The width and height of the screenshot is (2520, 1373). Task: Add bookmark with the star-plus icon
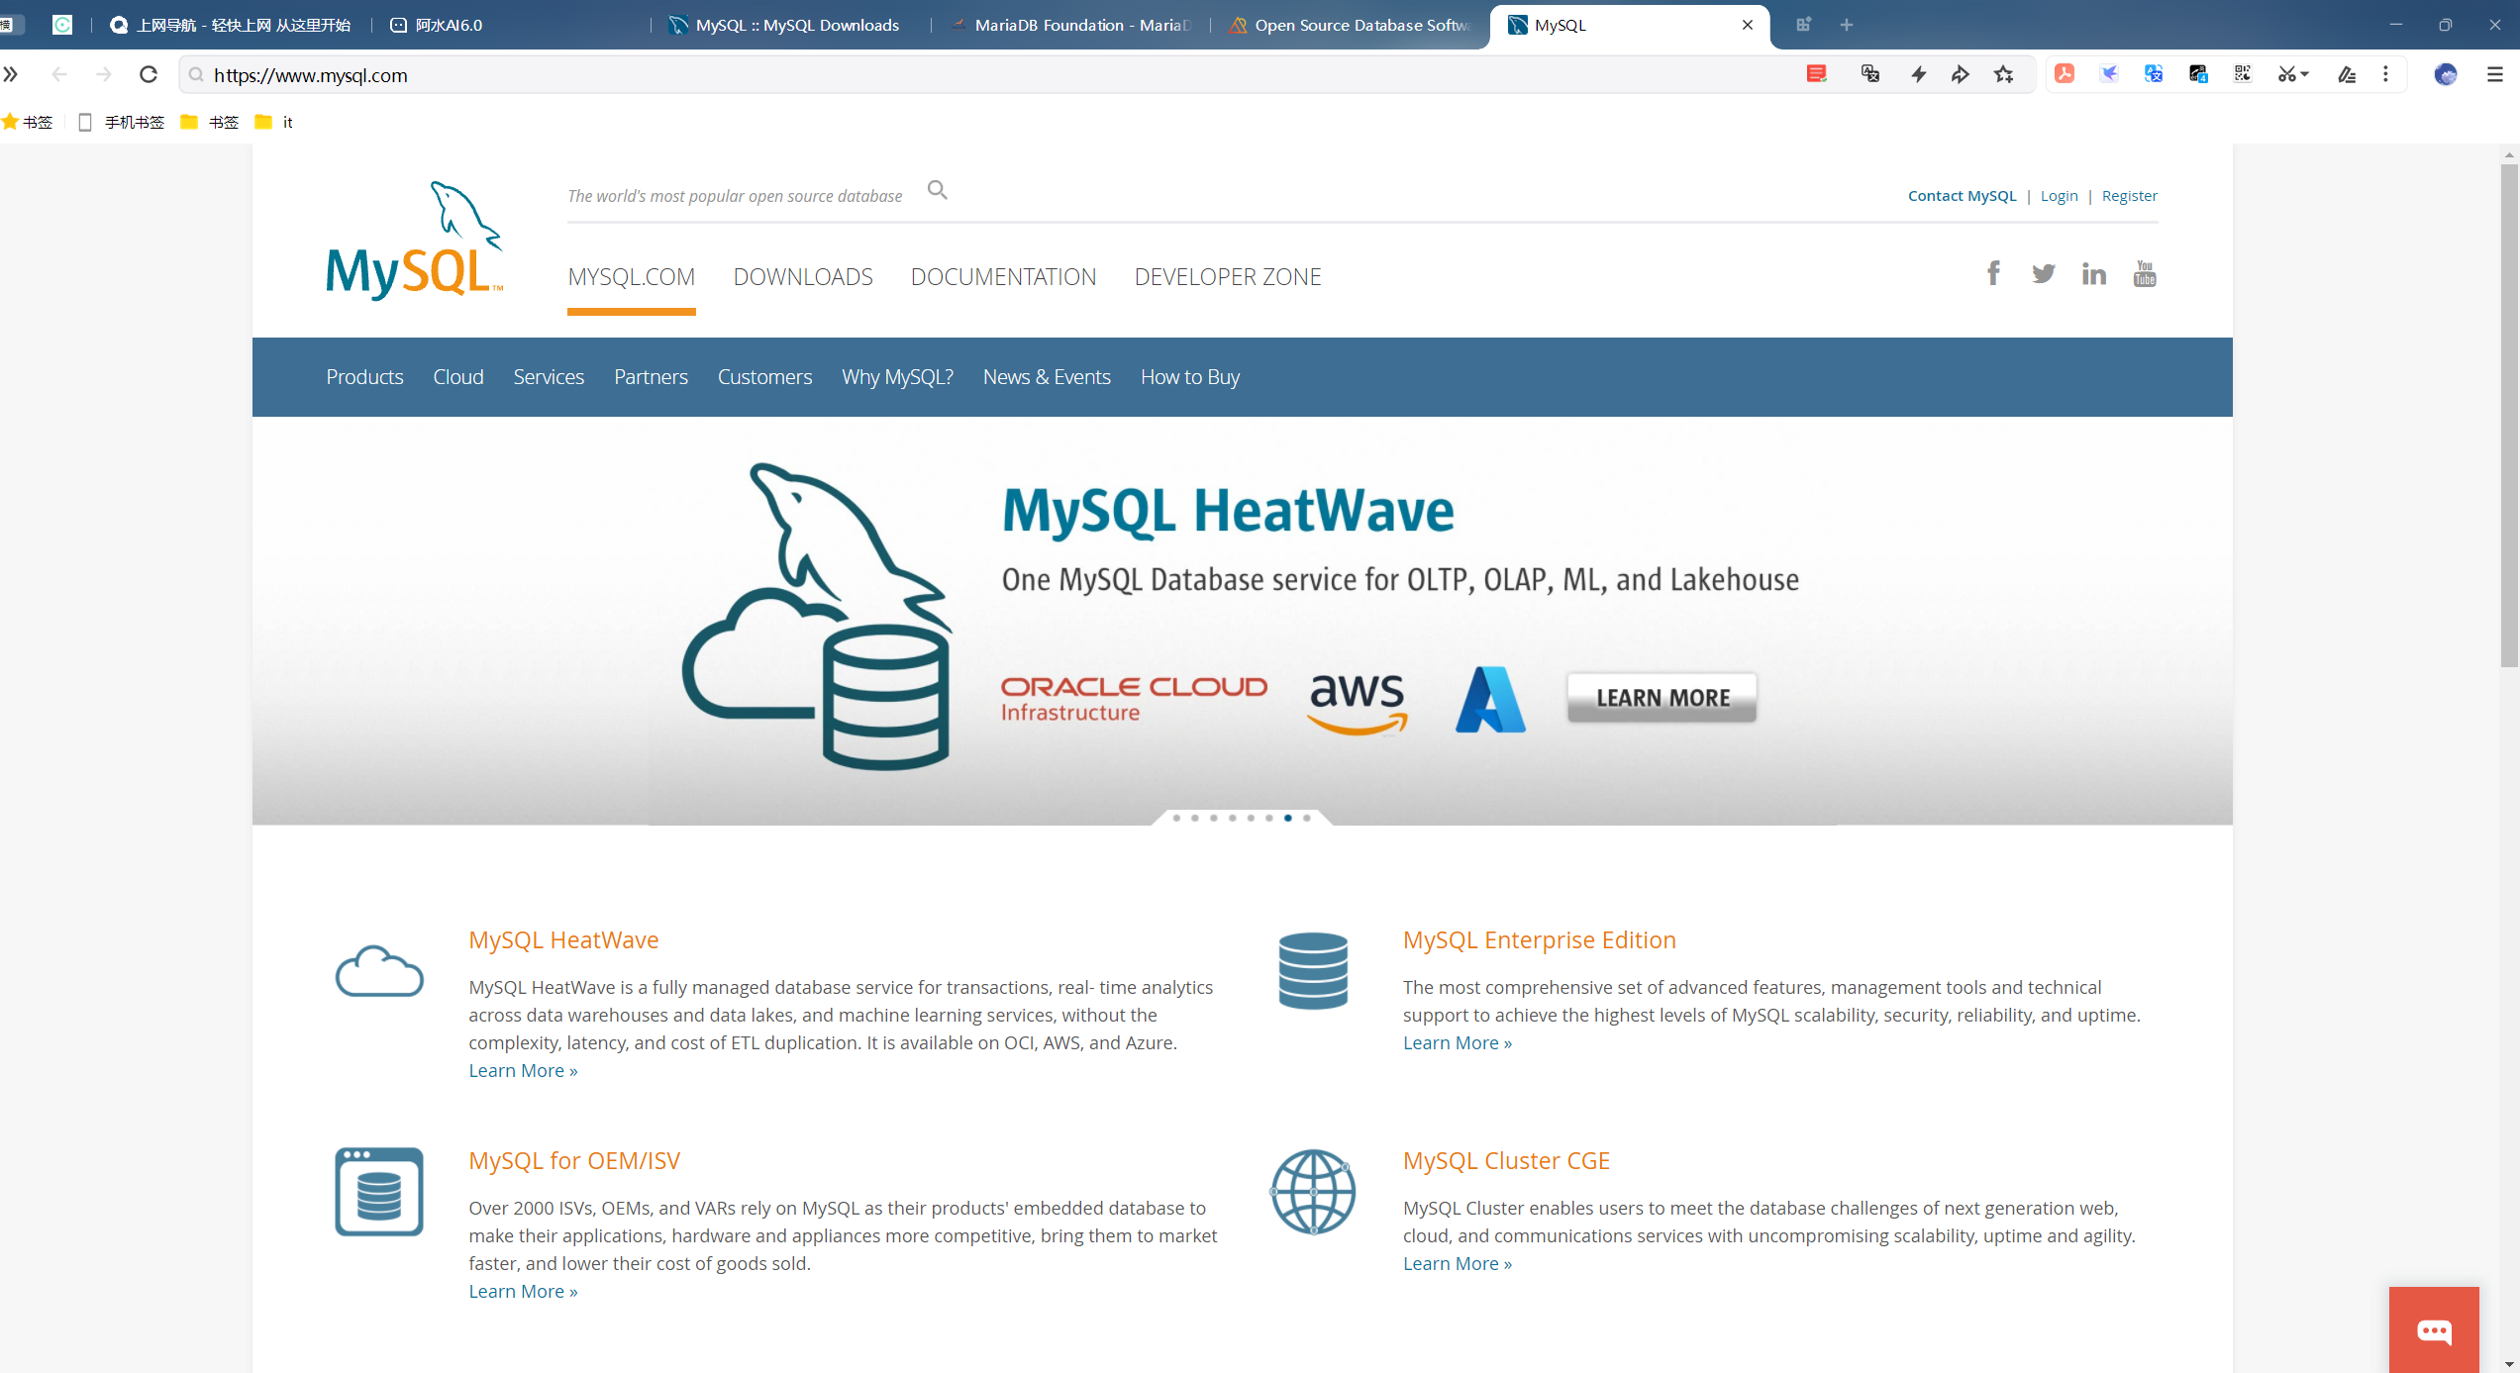[x=2003, y=74]
